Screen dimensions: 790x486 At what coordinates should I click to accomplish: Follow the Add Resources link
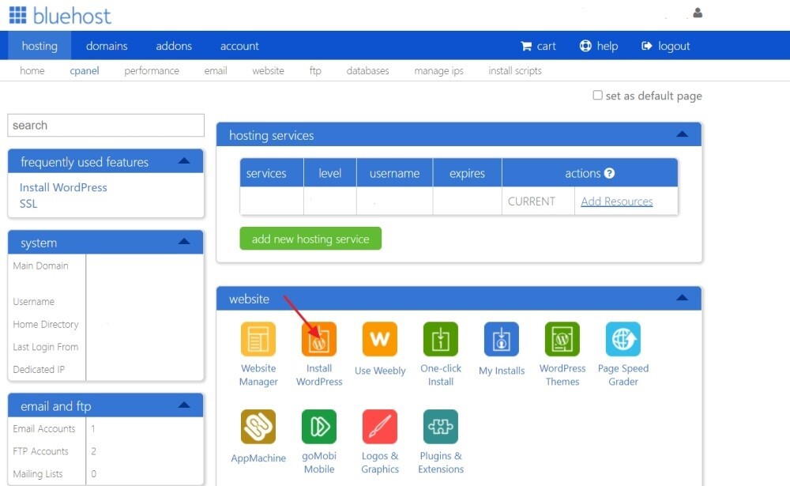click(x=616, y=202)
